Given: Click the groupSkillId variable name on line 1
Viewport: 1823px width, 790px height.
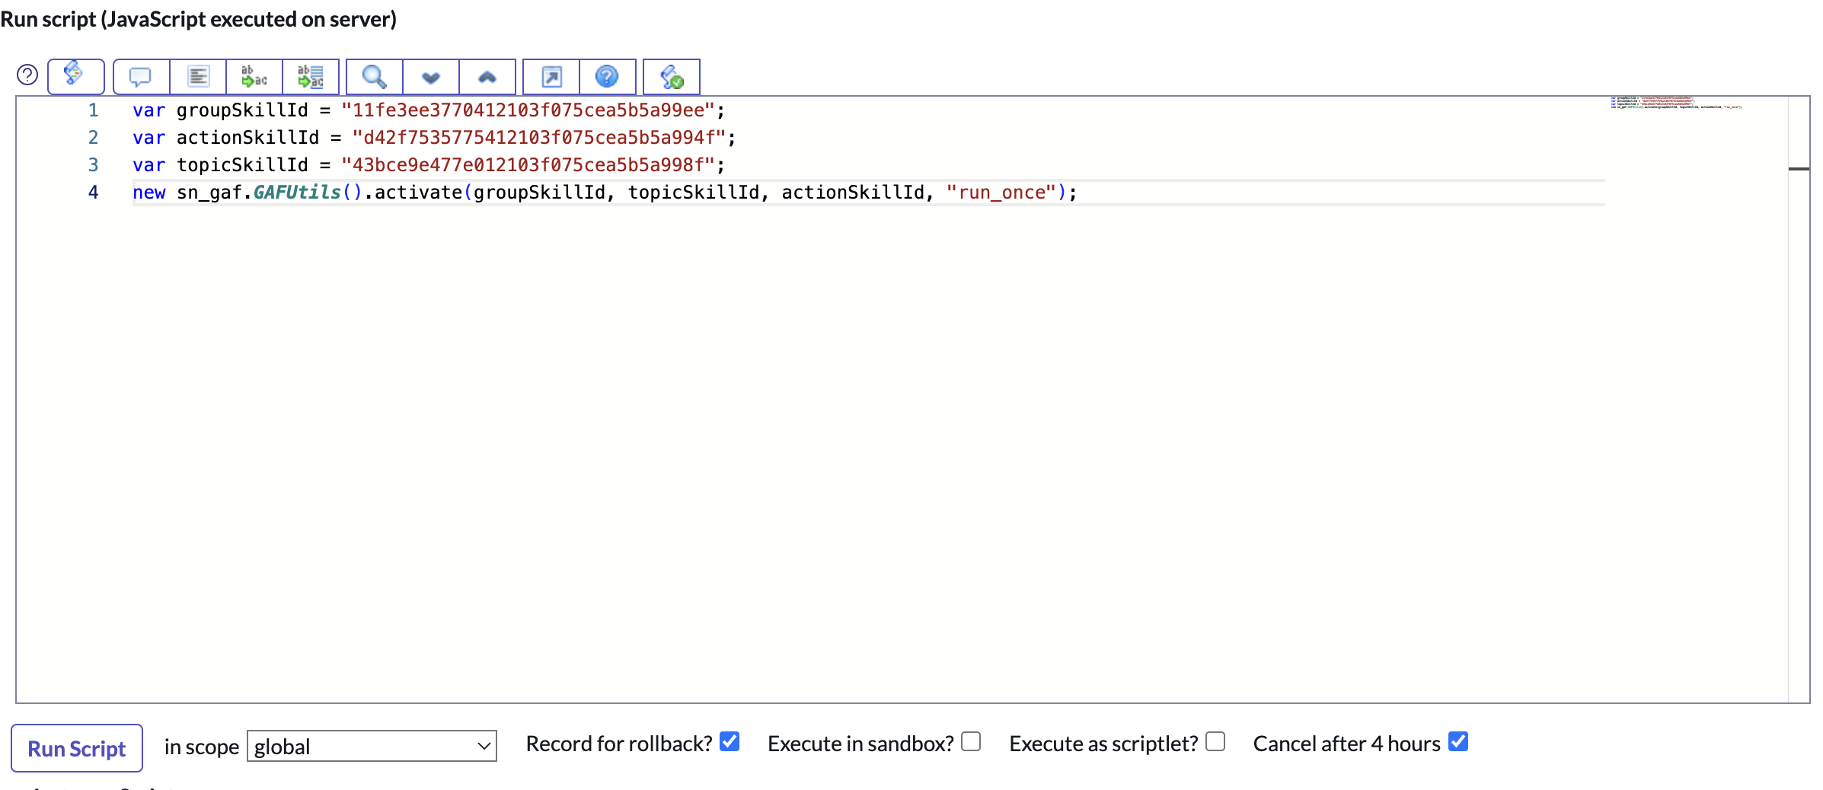Looking at the screenshot, I should click(x=242, y=110).
